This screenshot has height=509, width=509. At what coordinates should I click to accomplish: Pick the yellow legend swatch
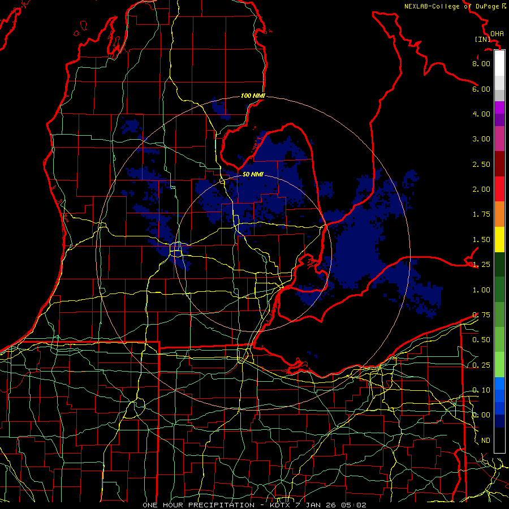499,239
